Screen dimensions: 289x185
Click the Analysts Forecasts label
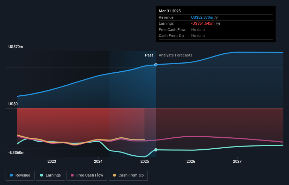click(x=175, y=55)
